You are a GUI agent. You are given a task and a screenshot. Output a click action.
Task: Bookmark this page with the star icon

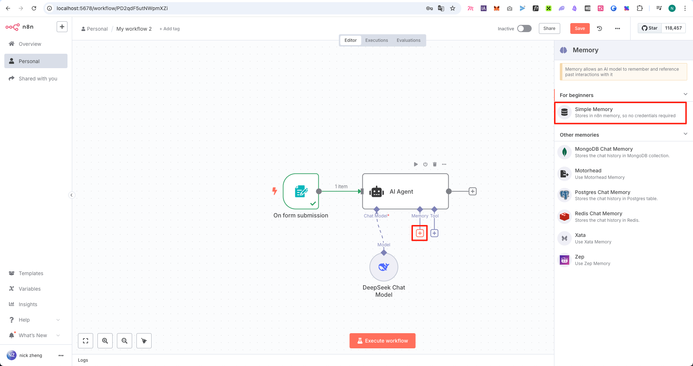pos(453,8)
